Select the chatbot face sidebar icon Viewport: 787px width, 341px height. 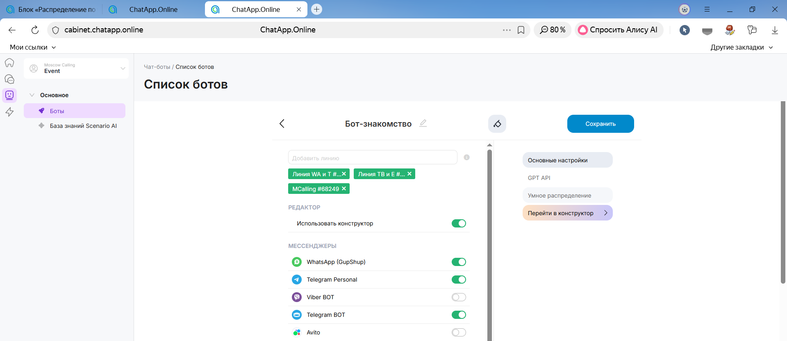tap(9, 95)
